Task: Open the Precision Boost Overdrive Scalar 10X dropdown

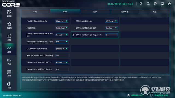Action: (x=62, y=42)
